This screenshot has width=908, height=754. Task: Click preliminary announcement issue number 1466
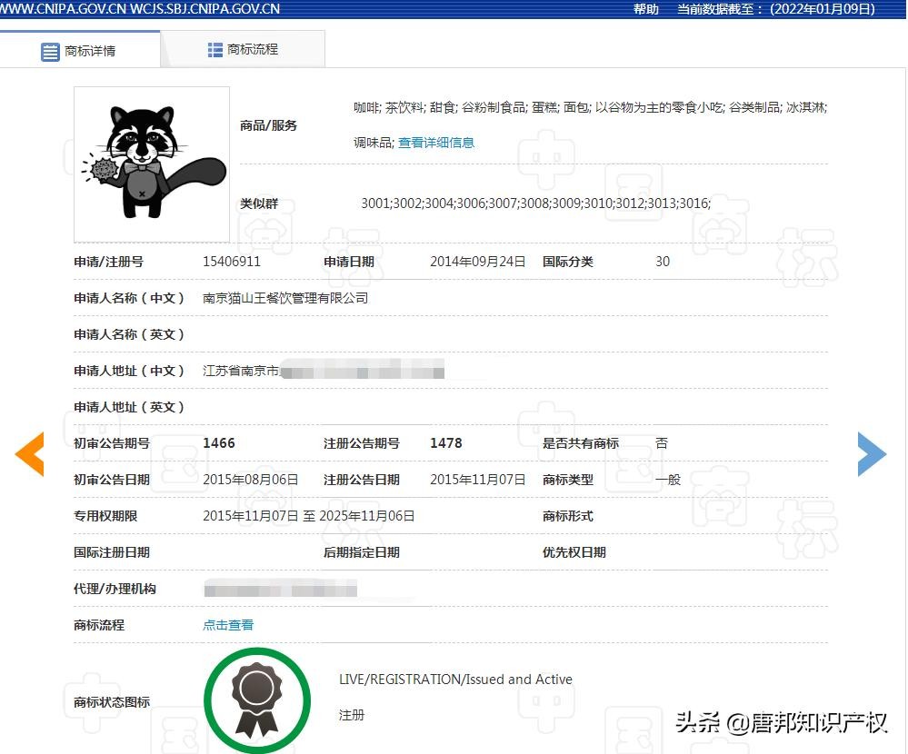tap(219, 443)
